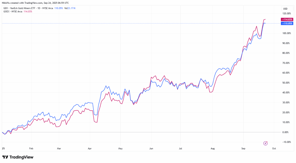The height and width of the screenshot is (163, 296).
Task: Click the GDX 110.05% value in legend
Action: coord(59,8)
